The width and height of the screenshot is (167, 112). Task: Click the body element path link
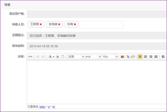42,106
